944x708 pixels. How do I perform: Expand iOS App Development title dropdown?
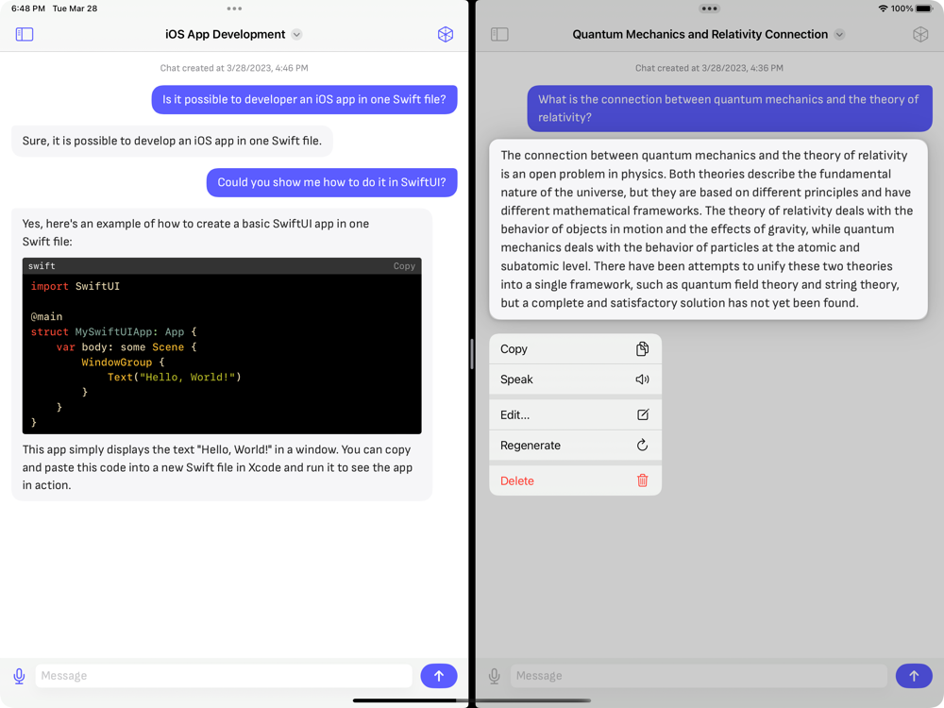[296, 34]
